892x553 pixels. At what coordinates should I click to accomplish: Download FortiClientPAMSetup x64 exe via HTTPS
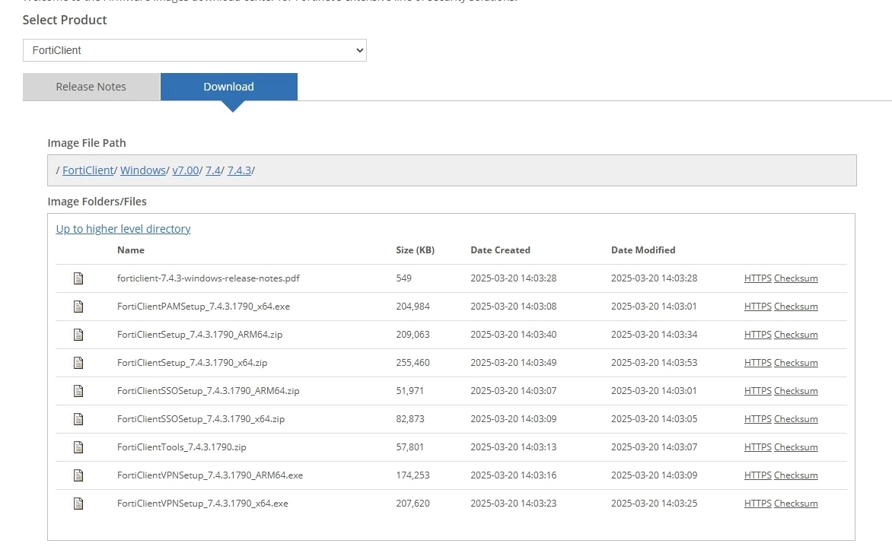(758, 307)
